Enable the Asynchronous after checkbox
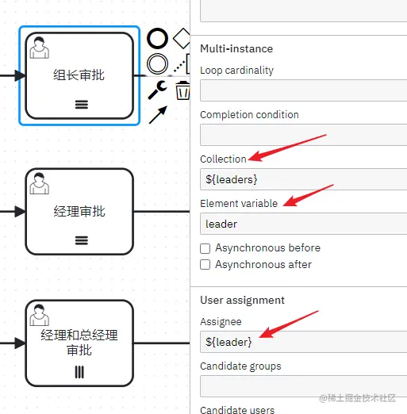The height and width of the screenshot is (414, 407). [205, 264]
